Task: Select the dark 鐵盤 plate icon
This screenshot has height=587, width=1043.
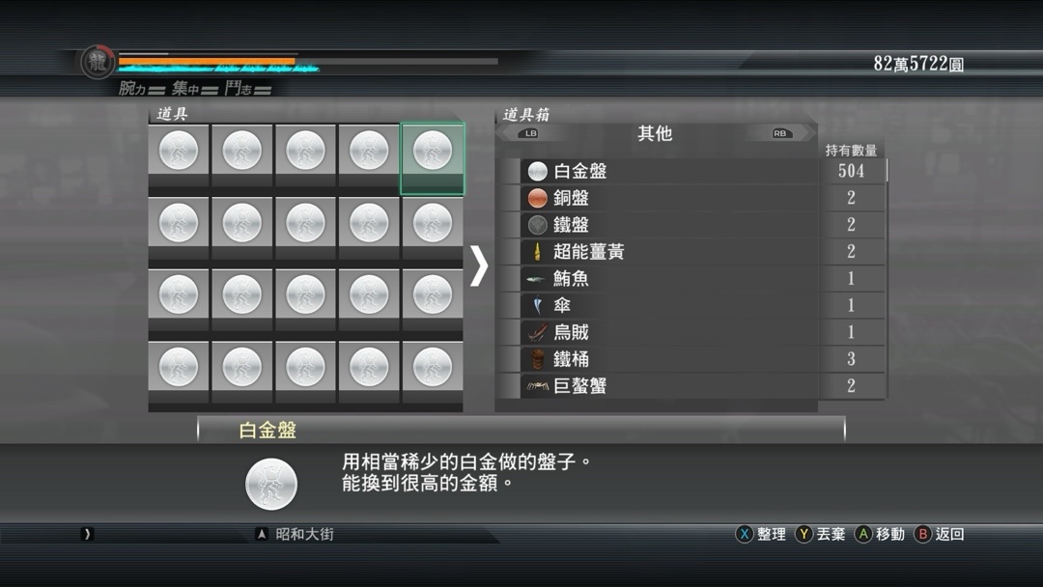Action: tap(538, 225)
